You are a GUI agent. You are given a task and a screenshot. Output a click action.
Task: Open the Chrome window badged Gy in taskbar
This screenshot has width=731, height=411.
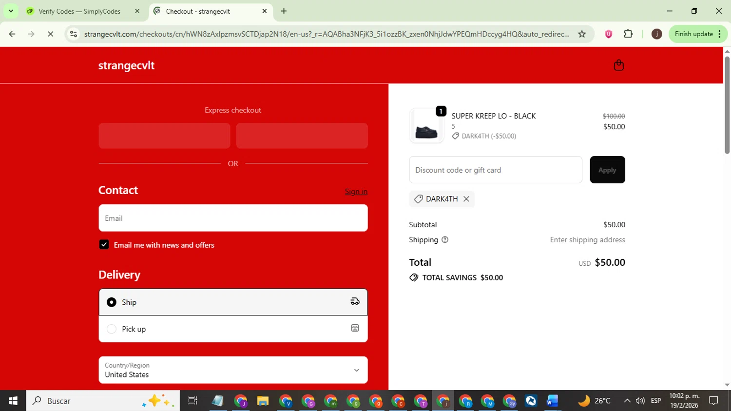point(510,401)
